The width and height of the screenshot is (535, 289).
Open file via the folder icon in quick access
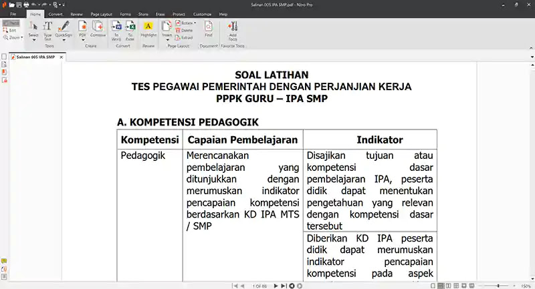coord(12,5)
